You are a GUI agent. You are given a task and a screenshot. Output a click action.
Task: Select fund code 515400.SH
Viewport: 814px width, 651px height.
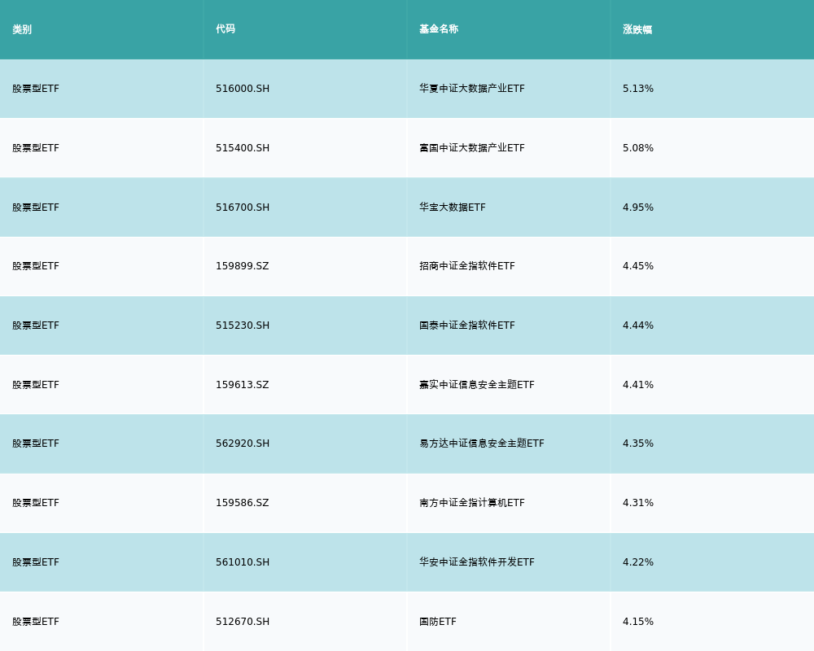pos(243,148)
